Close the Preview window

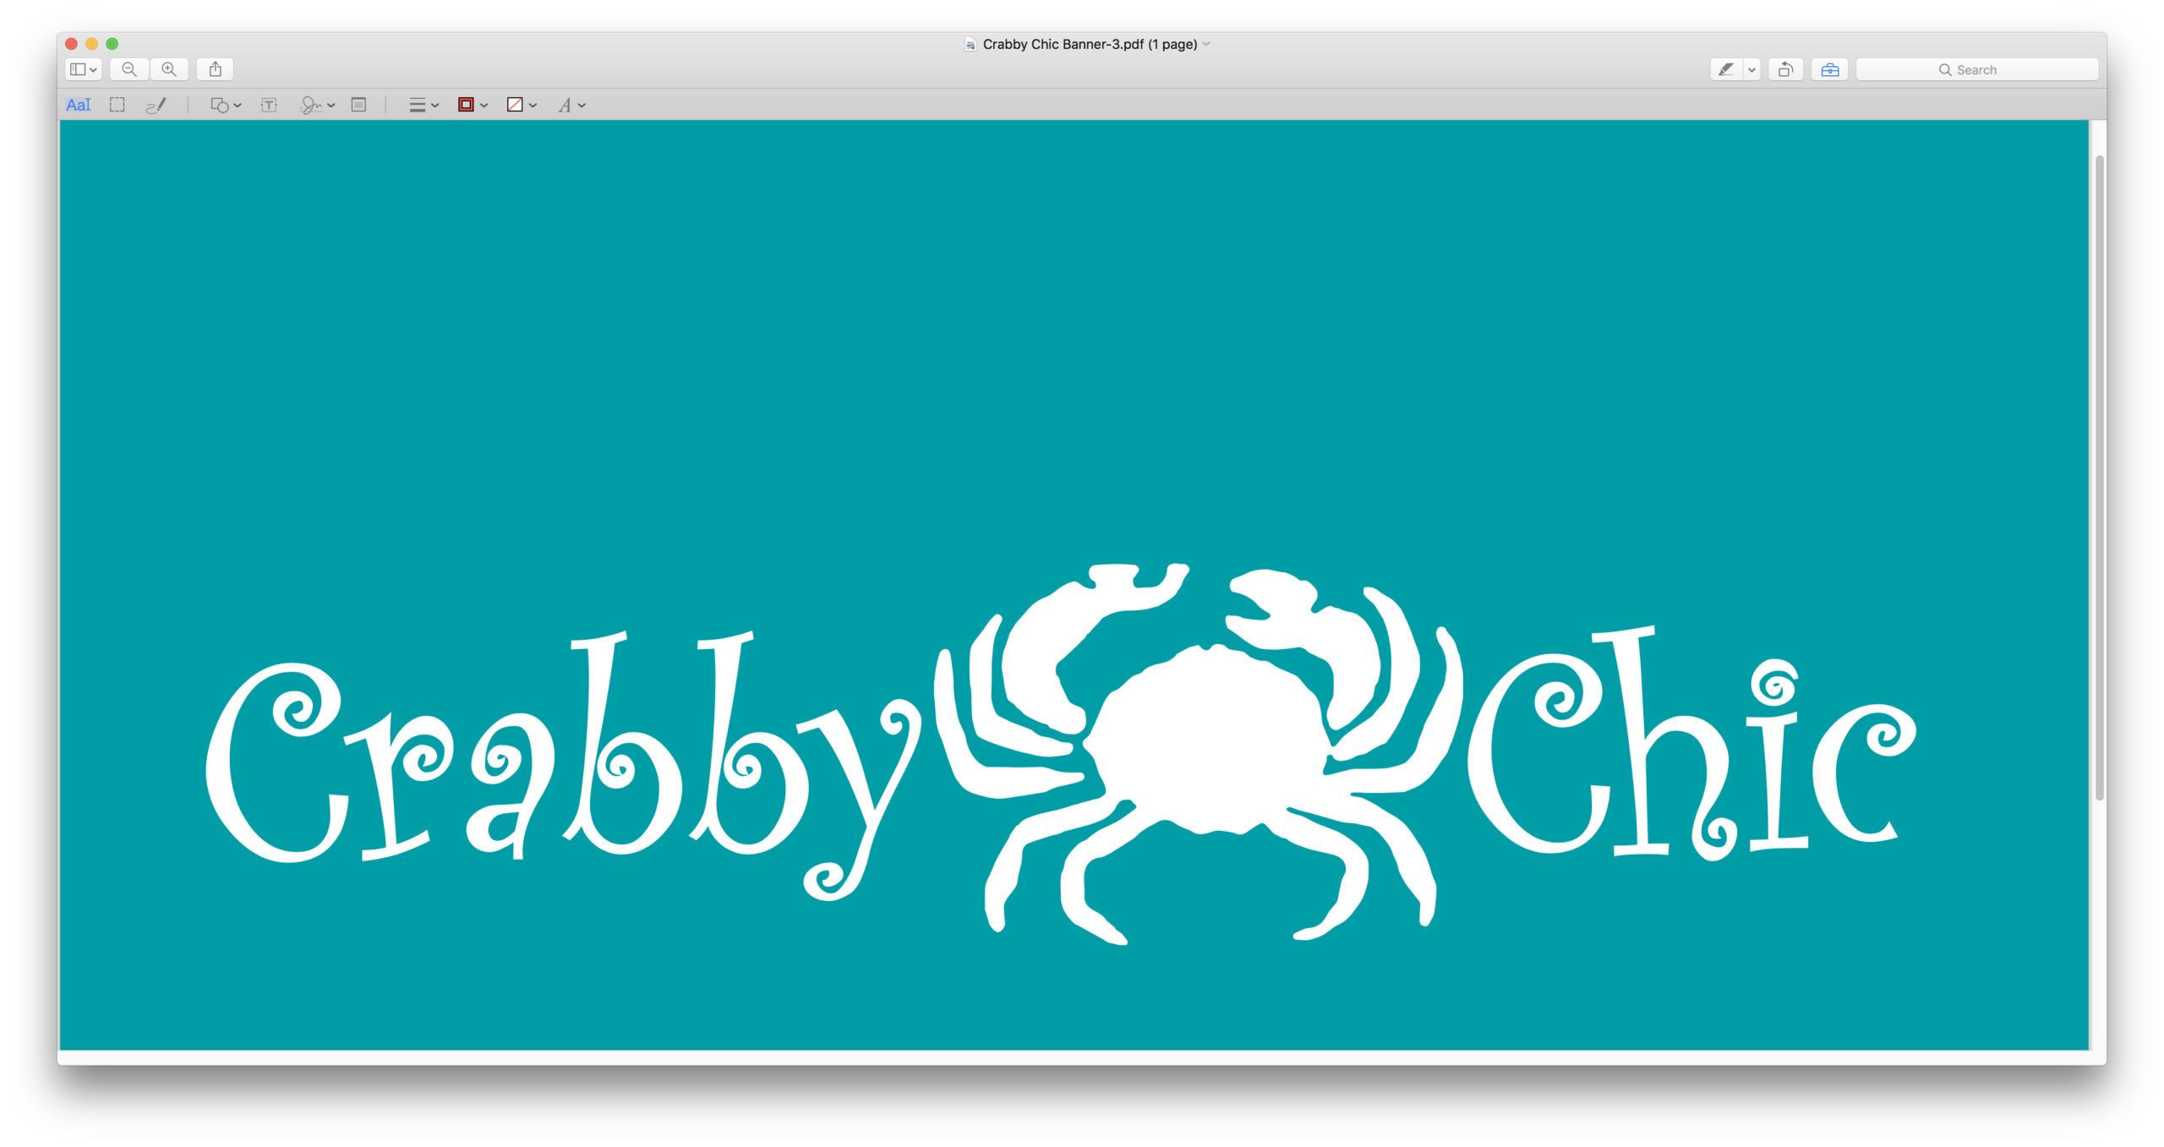(x=72, y=44)
